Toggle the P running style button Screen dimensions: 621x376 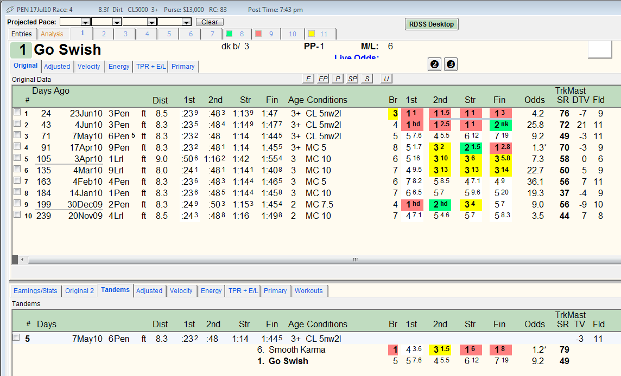click(338, 79)
